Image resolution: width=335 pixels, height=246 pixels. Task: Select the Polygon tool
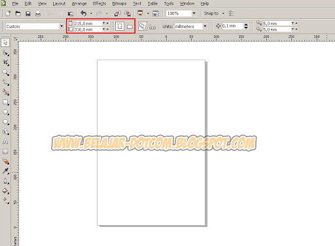click(5, 122)
